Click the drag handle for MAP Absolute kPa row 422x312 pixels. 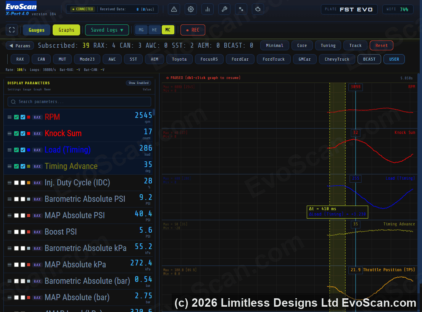(10, 265)
